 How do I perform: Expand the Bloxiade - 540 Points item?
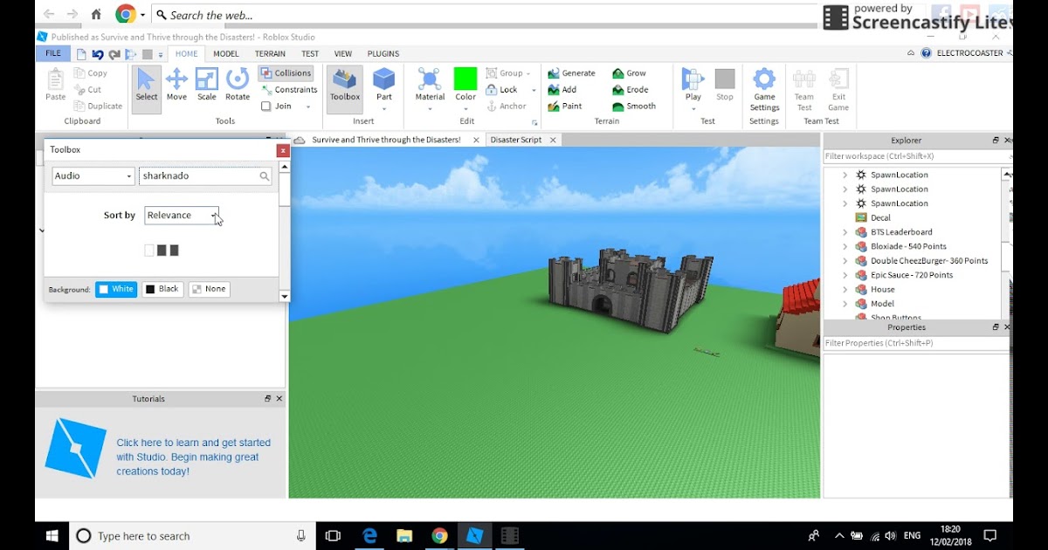pyautogui.click(x=845, y=246)
